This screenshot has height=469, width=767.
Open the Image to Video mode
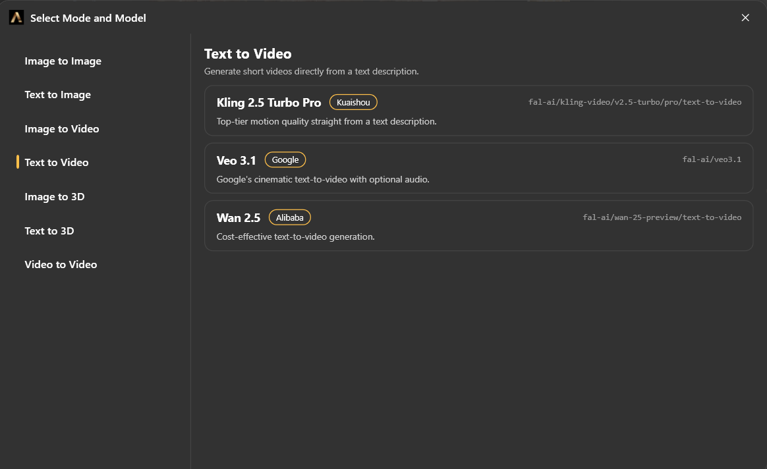(x=62, y=128)
